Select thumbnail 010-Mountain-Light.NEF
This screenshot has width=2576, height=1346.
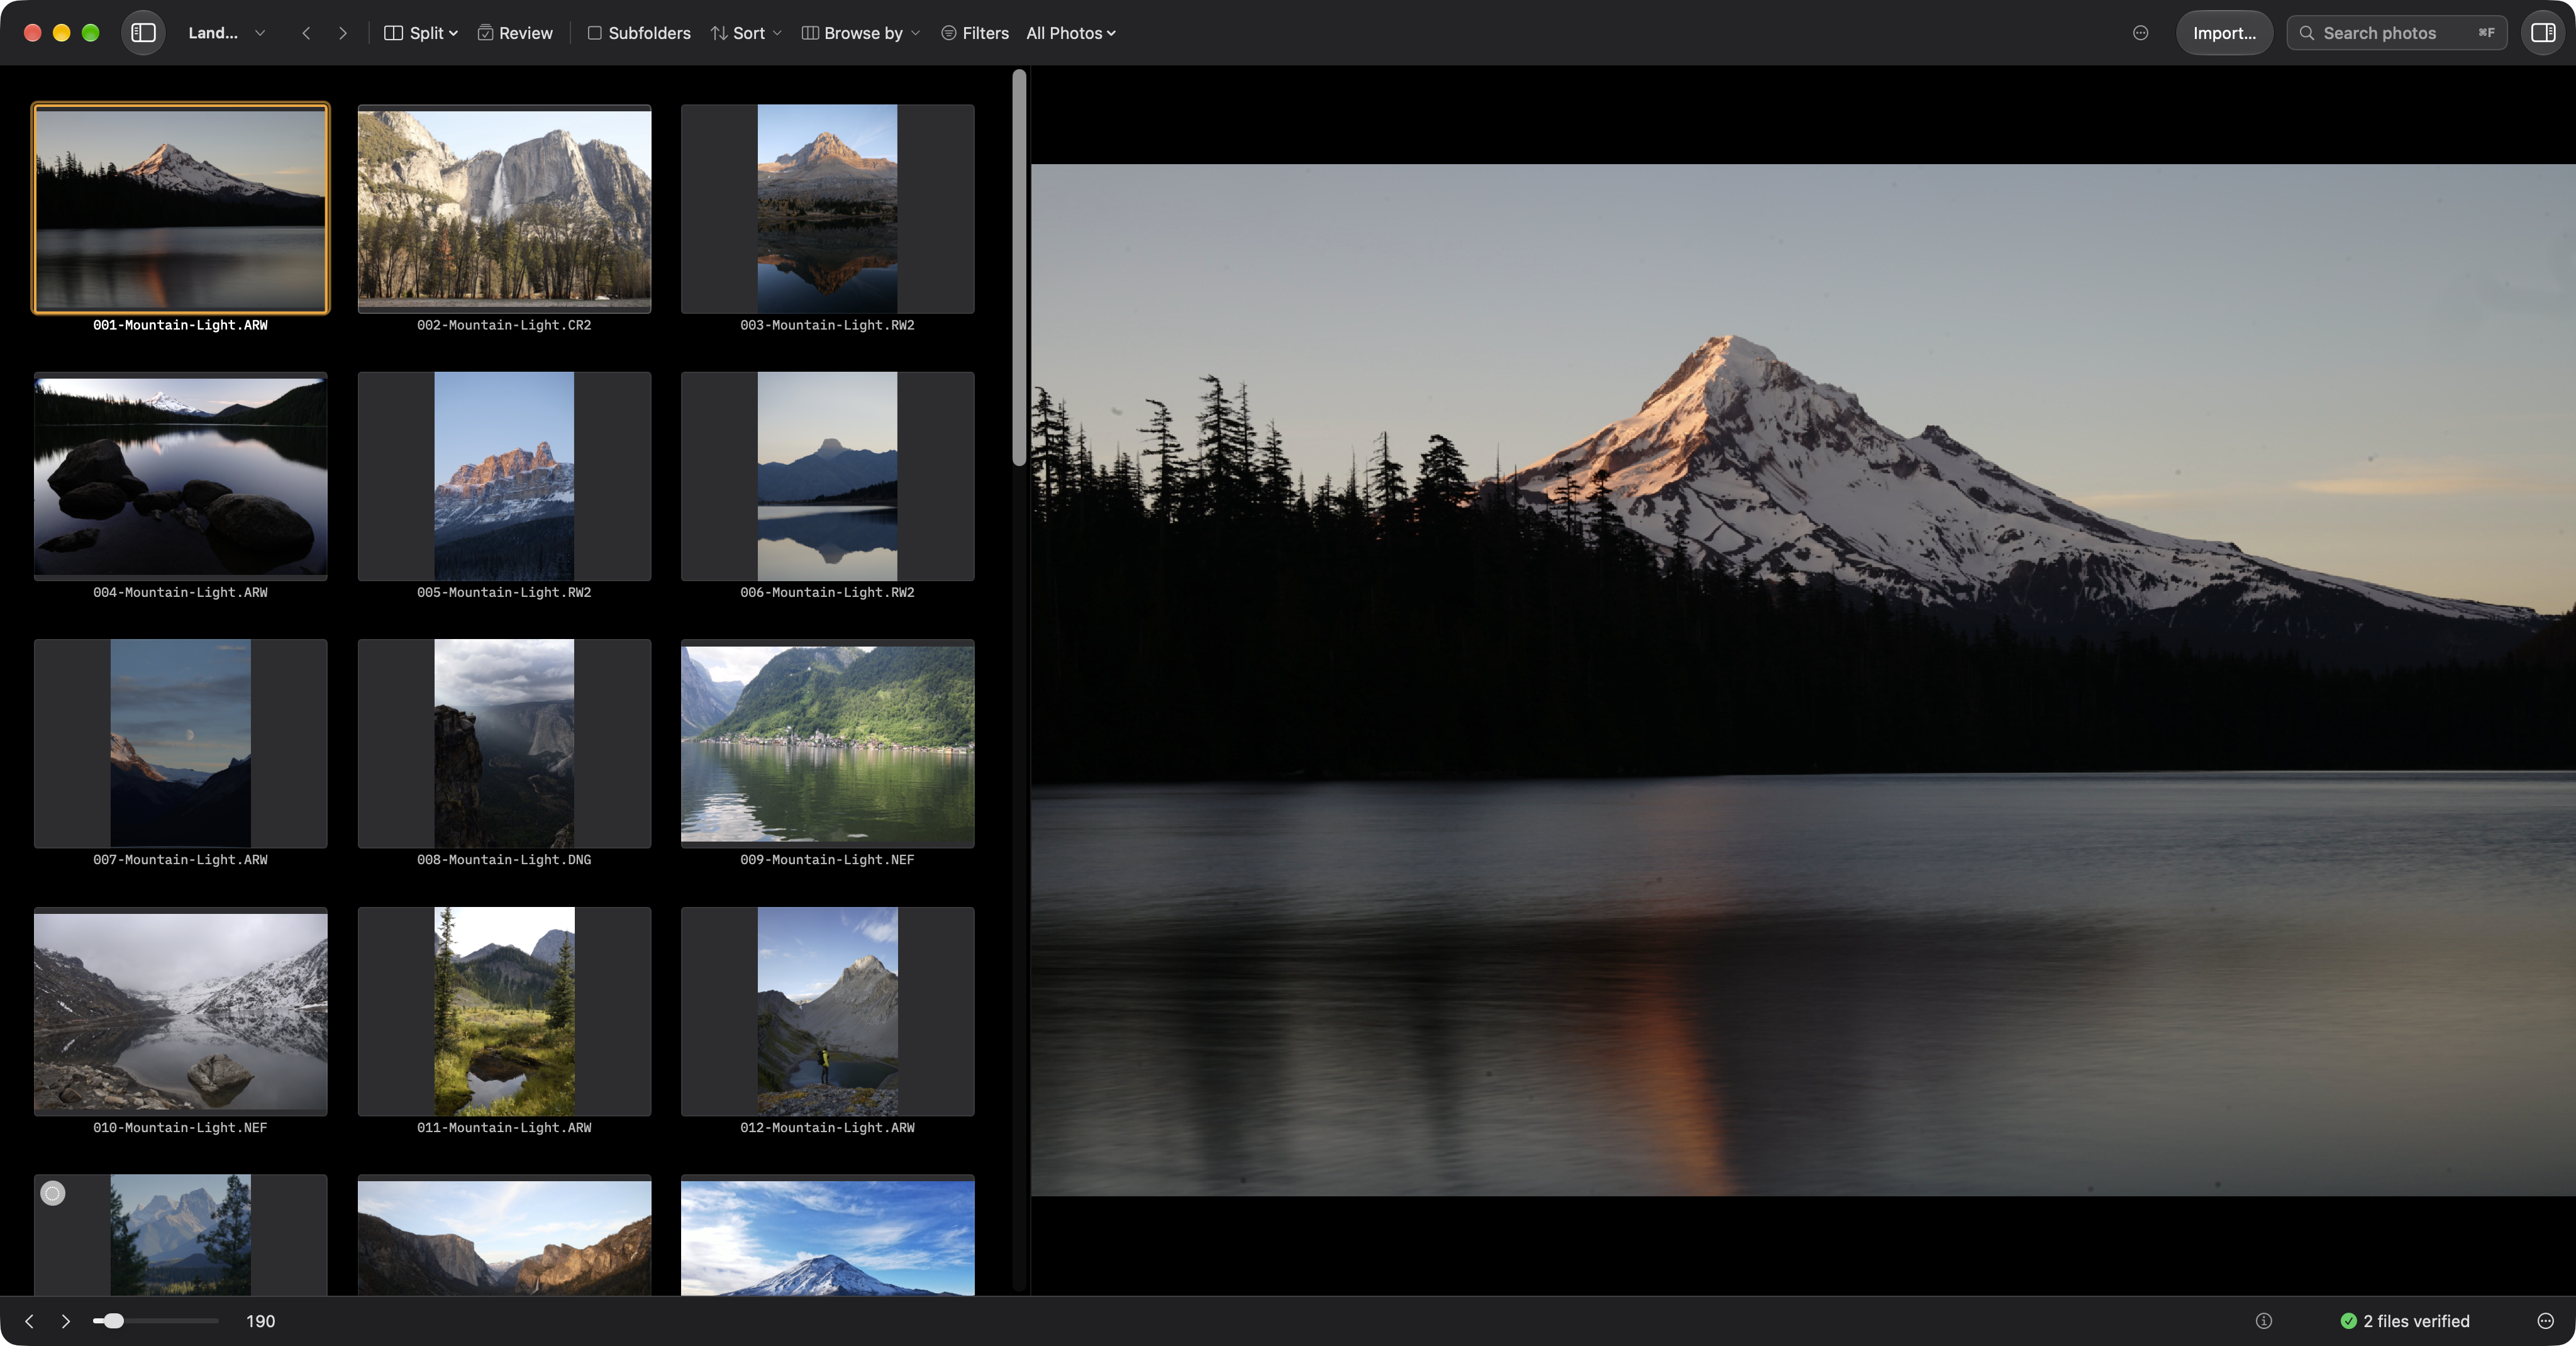180,1011
